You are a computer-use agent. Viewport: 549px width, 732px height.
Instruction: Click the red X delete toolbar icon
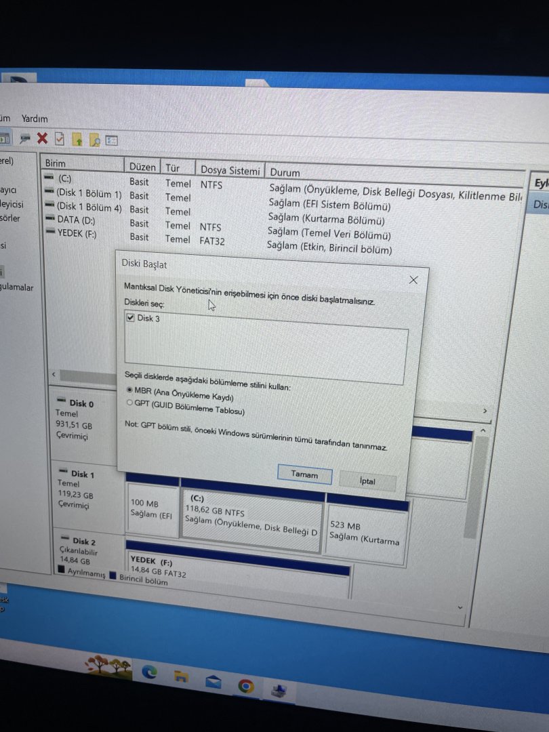(x=42, y=138)
